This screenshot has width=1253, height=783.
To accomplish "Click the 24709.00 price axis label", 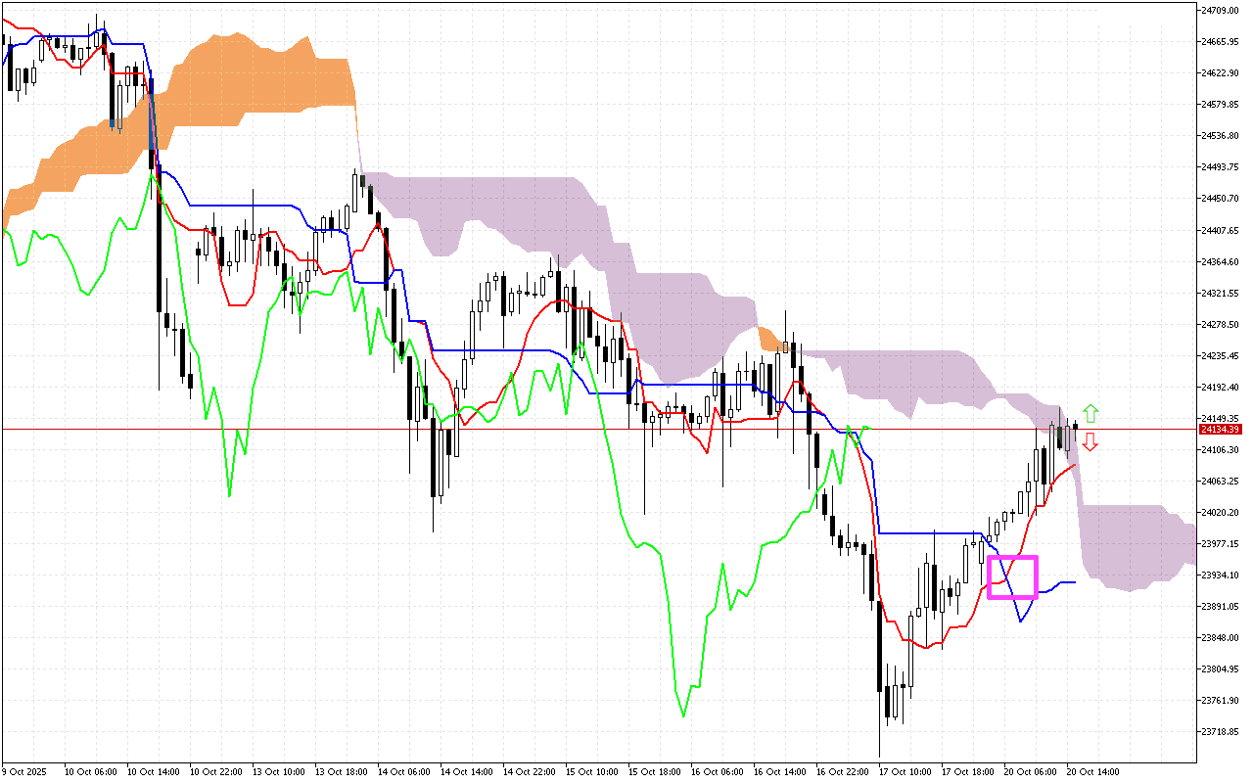I will [x=1219, y=10].
